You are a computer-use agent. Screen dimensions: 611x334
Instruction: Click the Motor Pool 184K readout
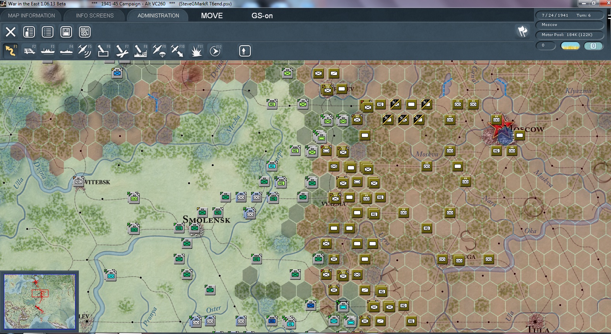click(x=570, y=35)
